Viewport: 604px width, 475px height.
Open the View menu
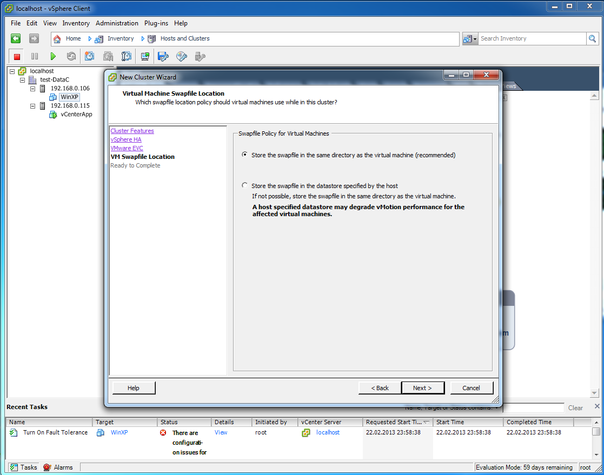(50, 23)
